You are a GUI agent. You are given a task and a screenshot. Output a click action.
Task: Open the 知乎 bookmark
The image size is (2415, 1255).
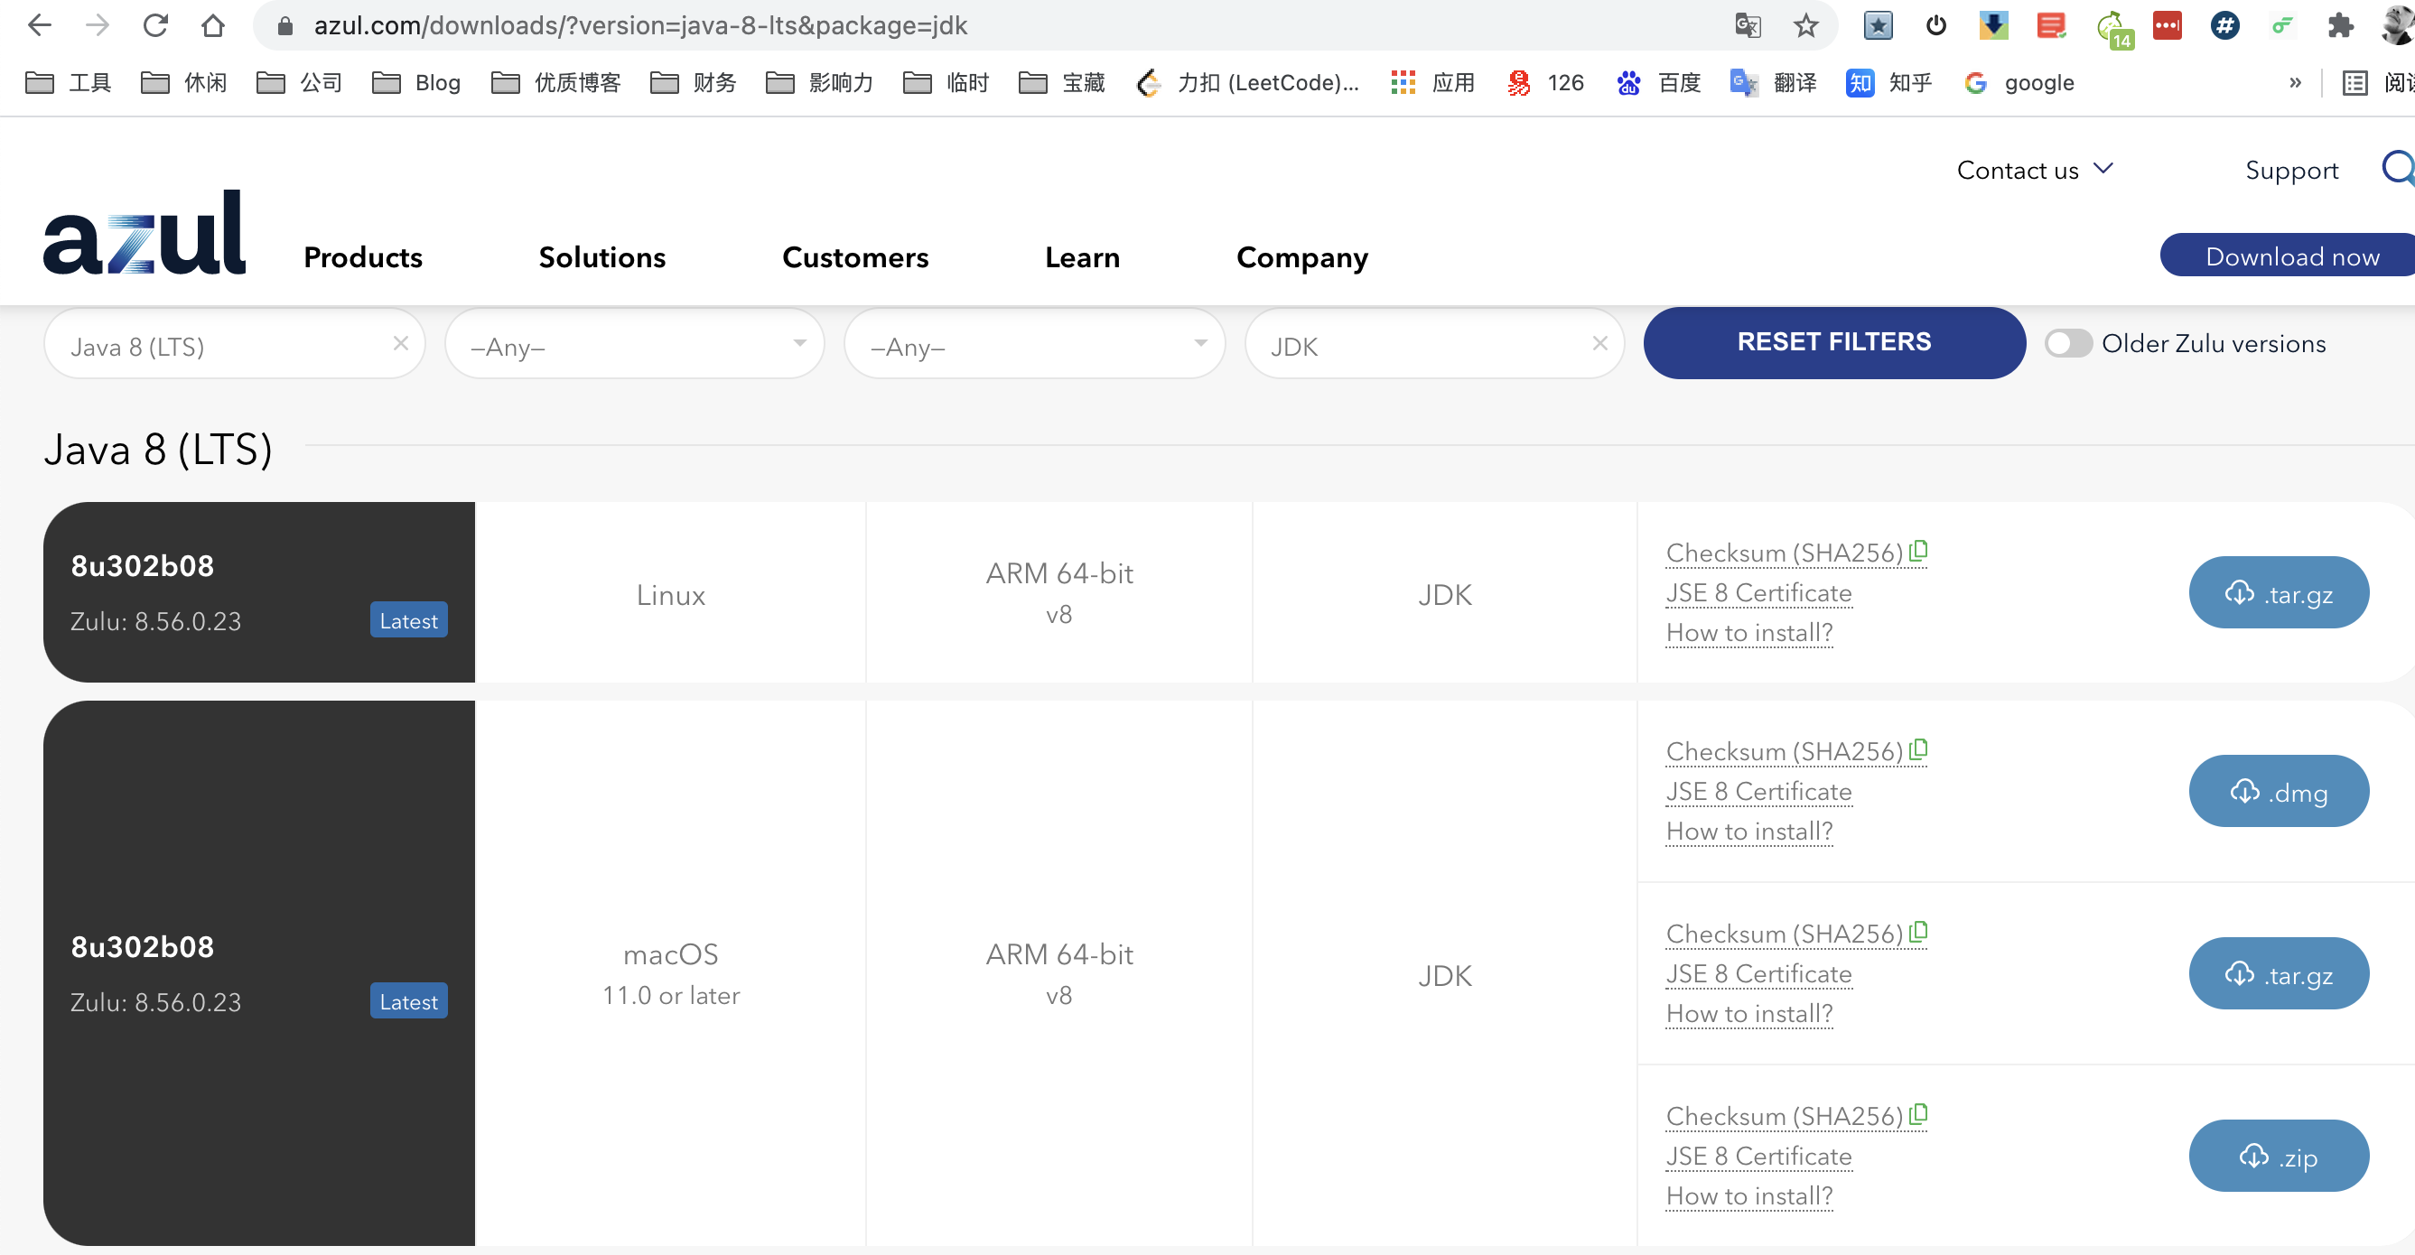click(1889, 82)
